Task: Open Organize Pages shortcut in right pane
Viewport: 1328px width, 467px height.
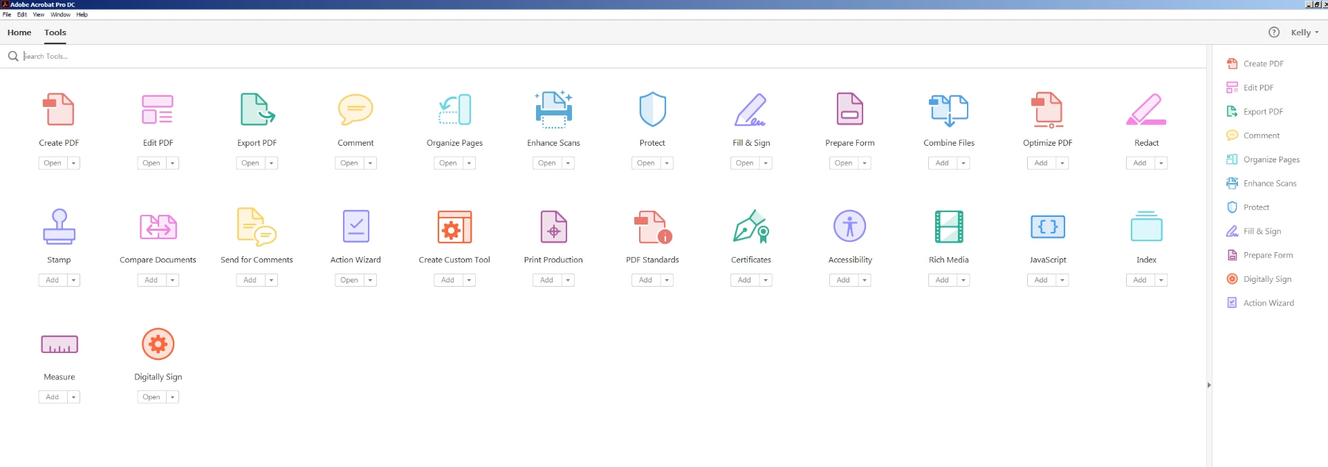Action: 1263,160
